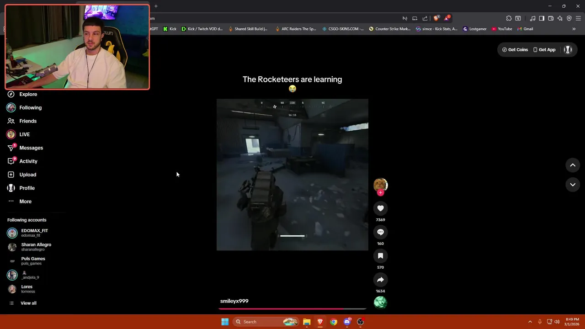585x329 pixels.
Task: Bookmark the video to favorites
Action: pyautogui.click(x=380, y=256)
